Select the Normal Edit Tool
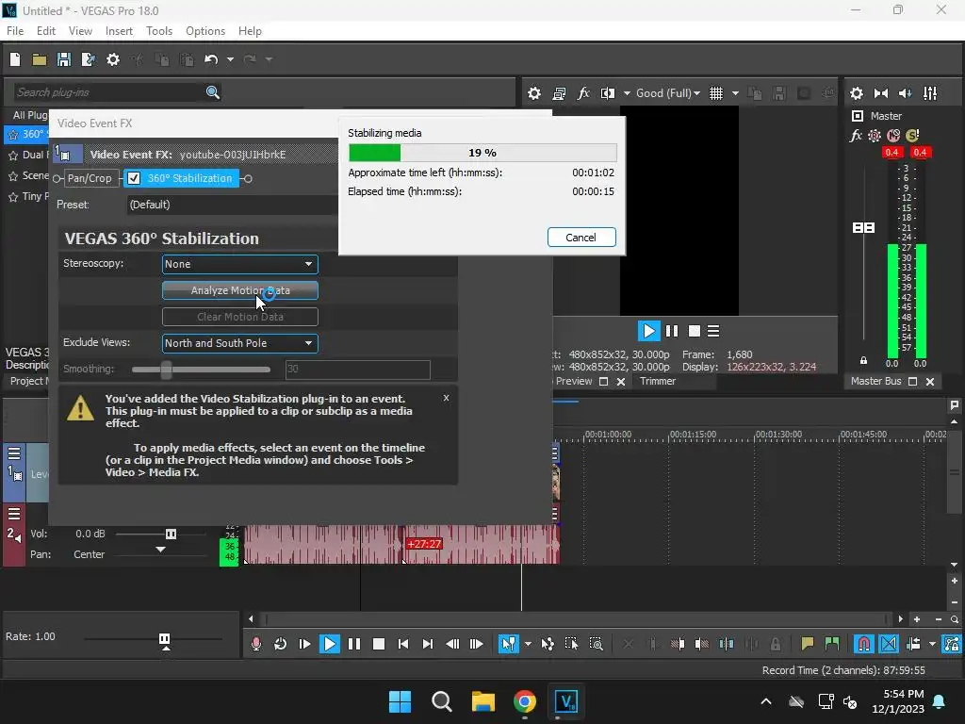The image size is (965, 724). tap(508, 644)
